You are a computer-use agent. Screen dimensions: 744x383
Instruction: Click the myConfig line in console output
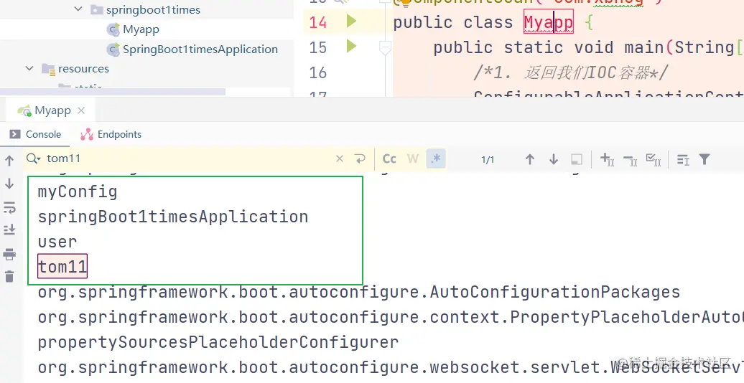click(x=78, y=192)
